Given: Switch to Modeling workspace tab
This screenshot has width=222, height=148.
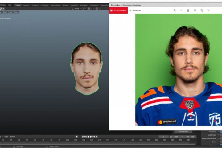Looking at the screenshot, I should 26,5.
